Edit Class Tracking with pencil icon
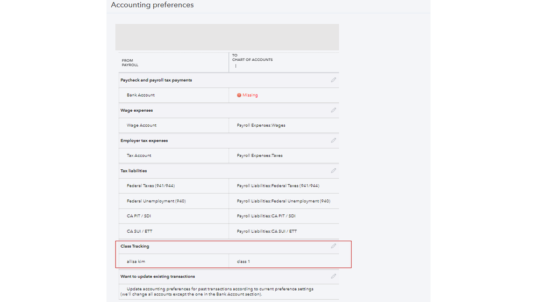Screen dimensions: 537x302 333,246
